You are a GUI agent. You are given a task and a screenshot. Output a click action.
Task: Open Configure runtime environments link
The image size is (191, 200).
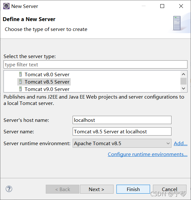(x=147, y=154)
